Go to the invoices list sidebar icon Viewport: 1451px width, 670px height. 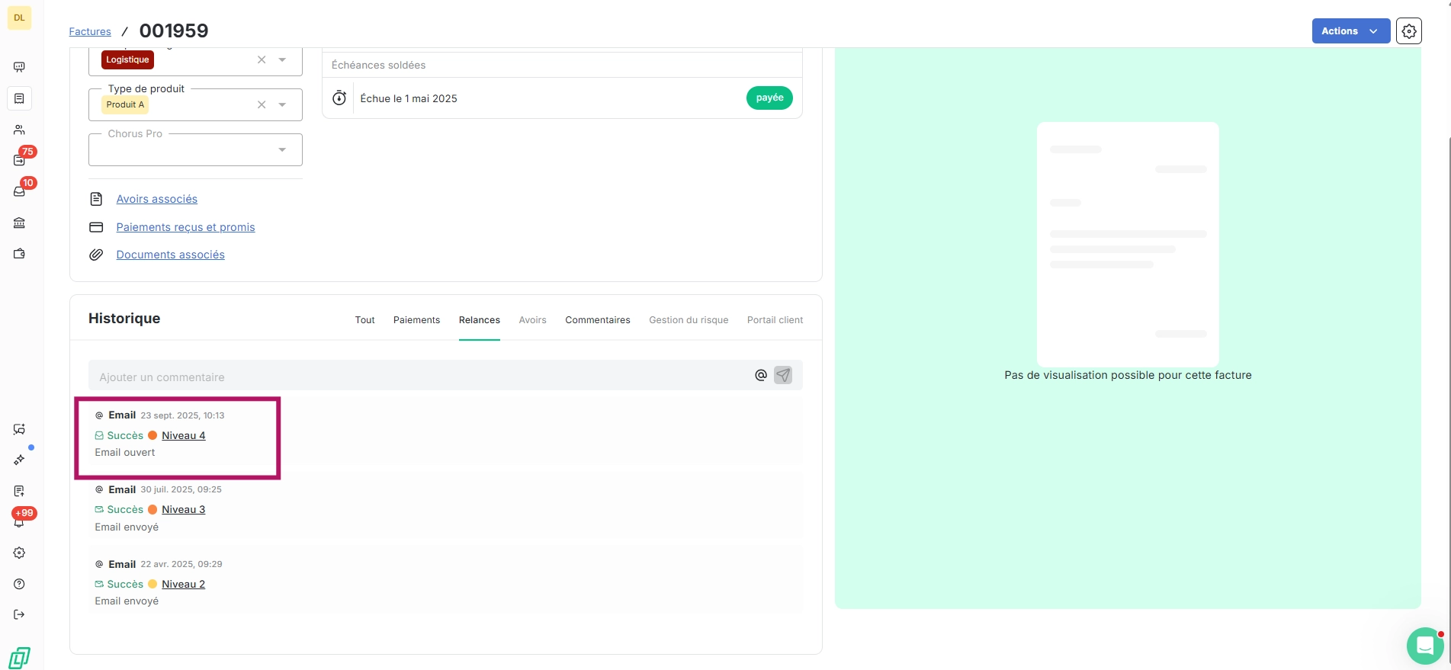tap(19, 98)
